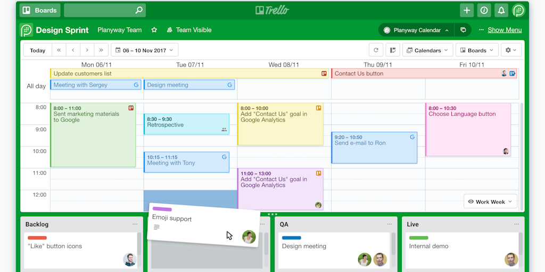
Task: Open Meeting with Sergey event
Action: (x=96, y=84)
